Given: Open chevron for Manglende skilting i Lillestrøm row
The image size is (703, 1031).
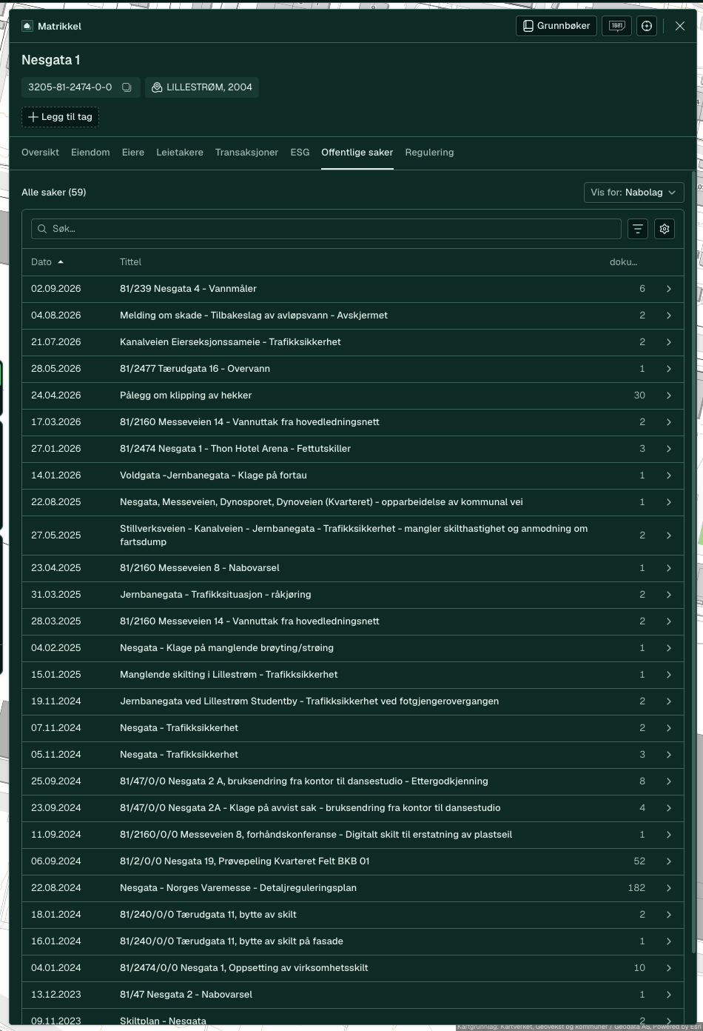Looking at the screenshot, I should click(x=668, y=675).
